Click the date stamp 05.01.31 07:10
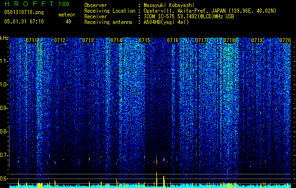Screen dimensions: 296x188 pyautogui.click(x=24, y=22)
